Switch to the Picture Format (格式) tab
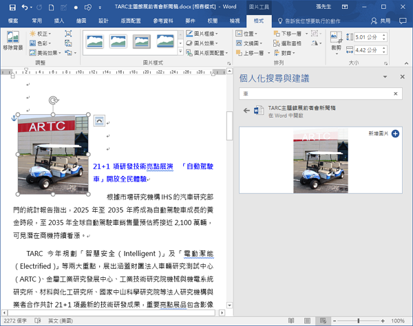 point(259,21)
